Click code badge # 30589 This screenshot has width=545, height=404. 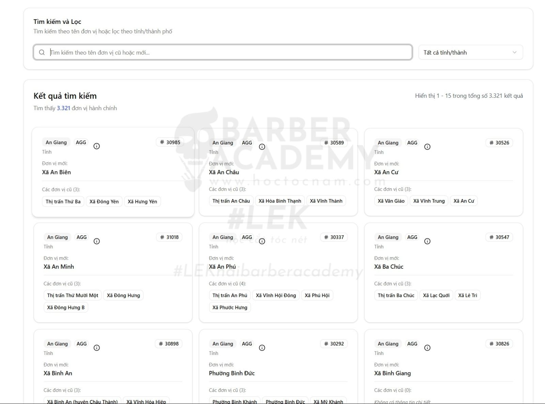334,143
